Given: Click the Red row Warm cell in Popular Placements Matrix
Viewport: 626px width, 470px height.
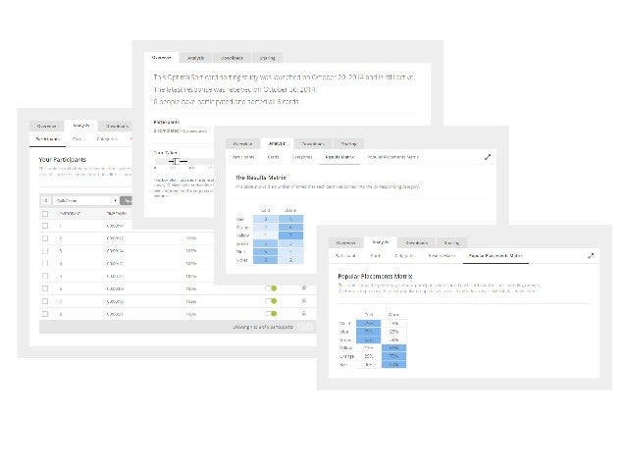Looking at the screenshot, I should point(393,364).
